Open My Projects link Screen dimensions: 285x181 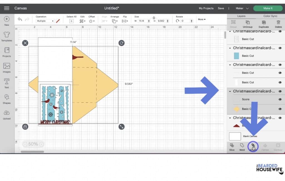206,8
